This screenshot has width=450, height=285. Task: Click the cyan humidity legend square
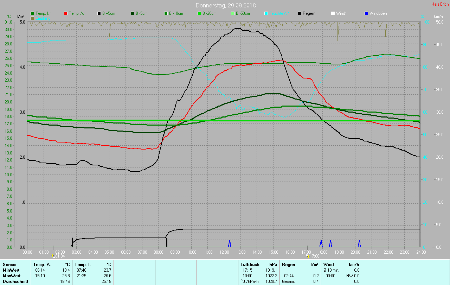coord(266,13)
